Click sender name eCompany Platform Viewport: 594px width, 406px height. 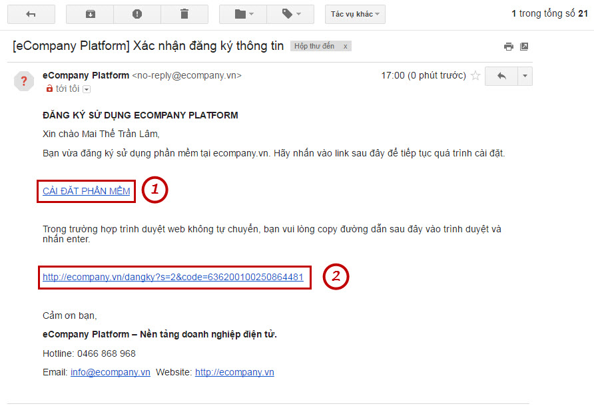pyautogui.click(x=86, y=75)
